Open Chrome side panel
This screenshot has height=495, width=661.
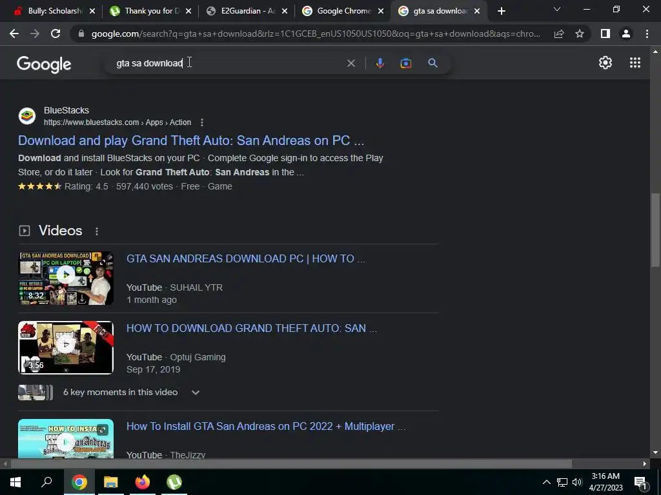[605, 34]
